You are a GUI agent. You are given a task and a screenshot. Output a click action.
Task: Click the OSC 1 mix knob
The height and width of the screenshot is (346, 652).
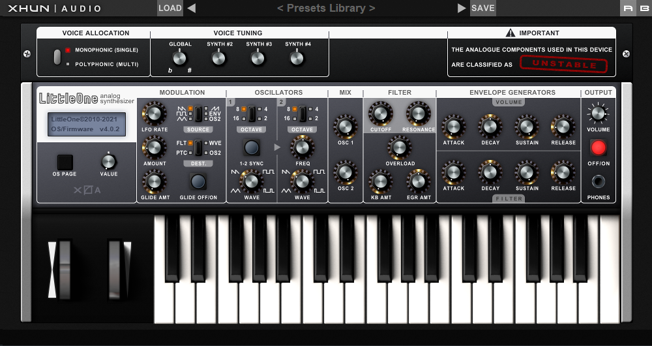coord(345,126)
